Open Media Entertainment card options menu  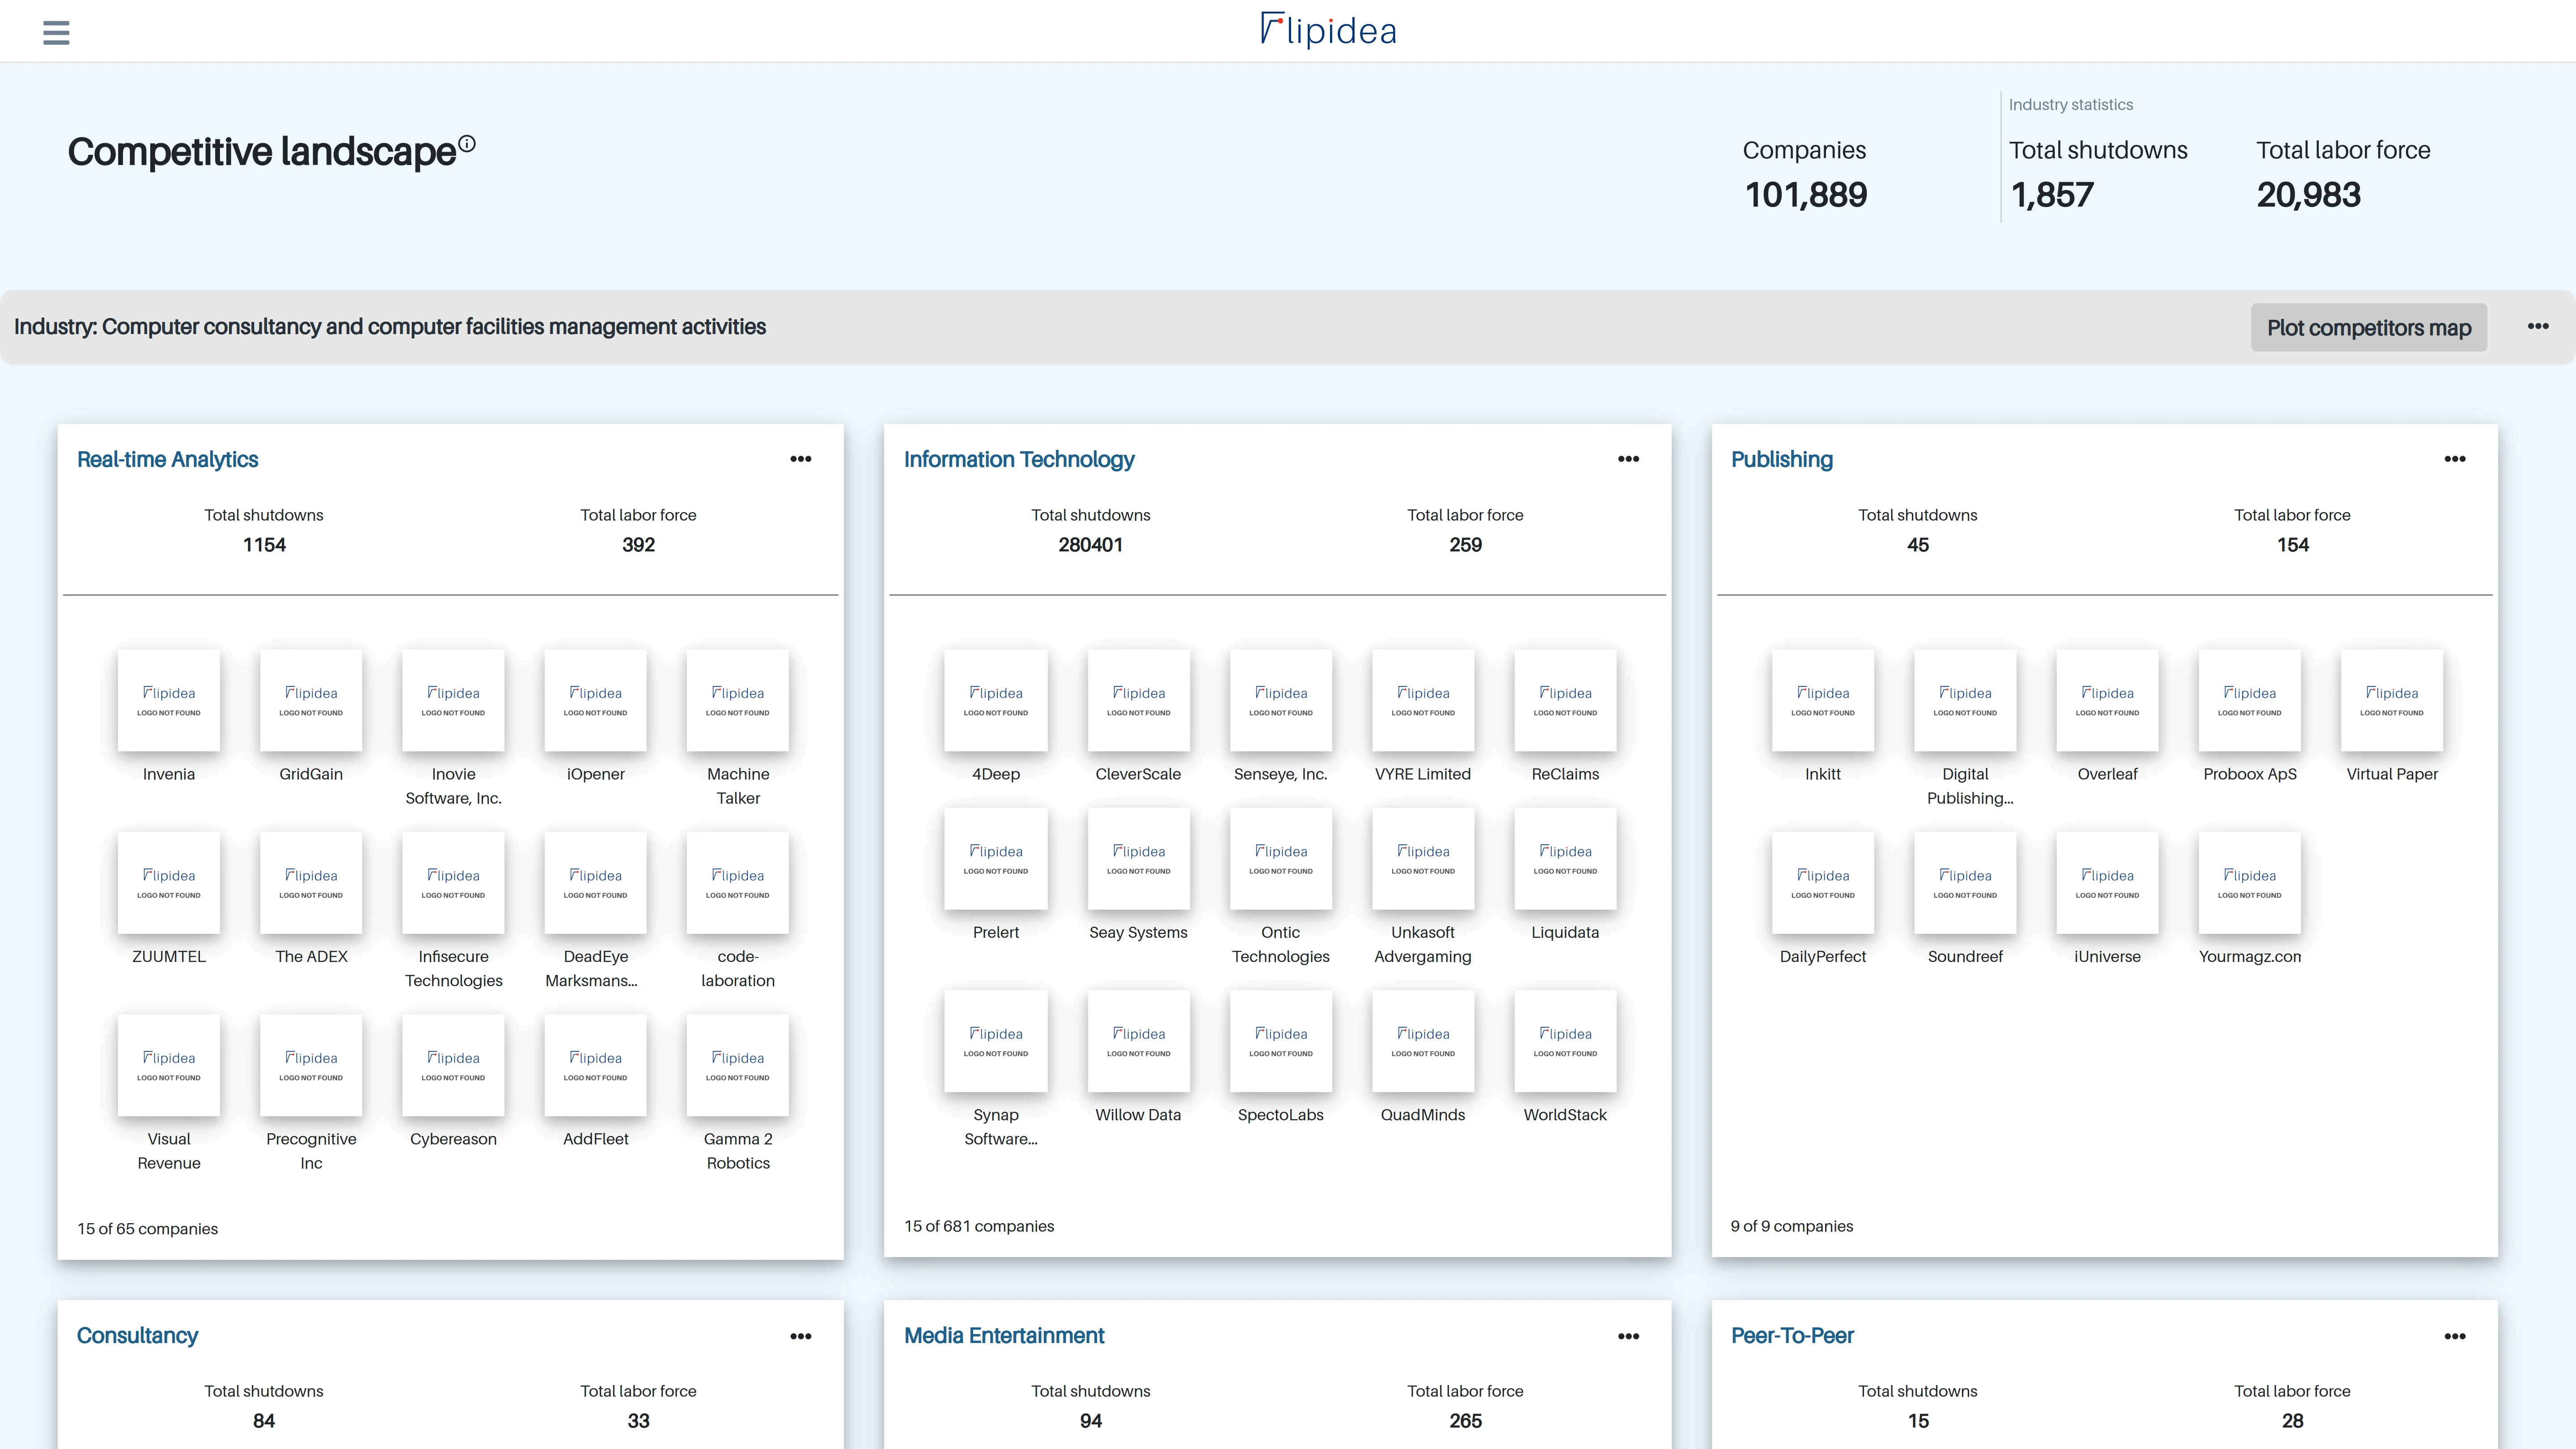pyautogui.click(x=1628, y=1336)
